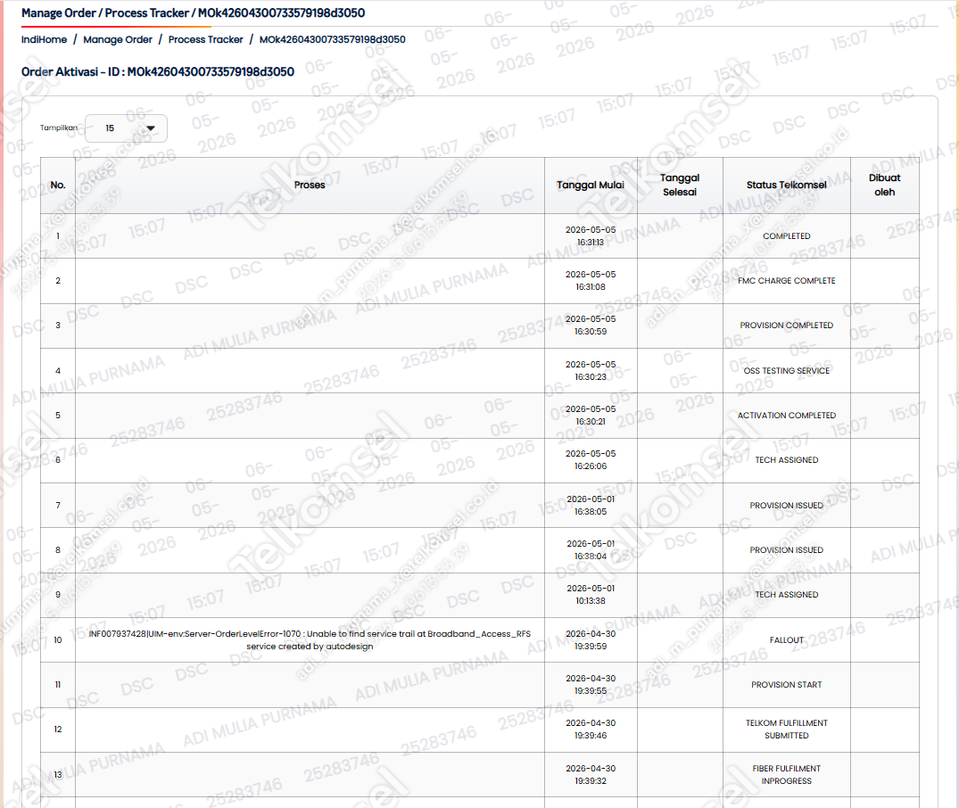Click the Tanggal Selesai column header

point(680,186)
